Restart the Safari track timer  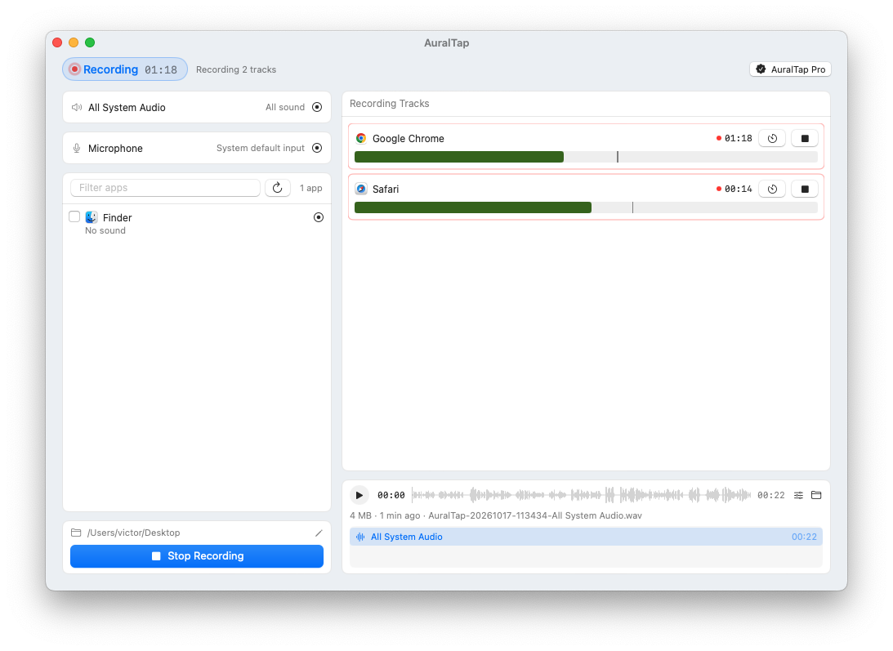pos(772,189)
